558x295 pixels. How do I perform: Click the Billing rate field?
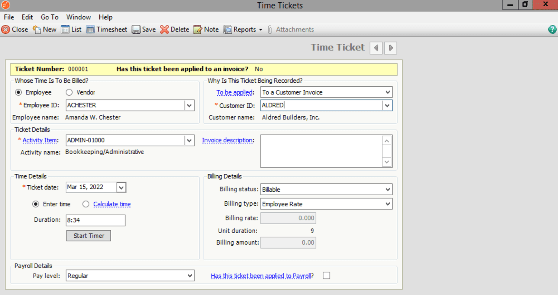pyautogui.click(x=288, y=218)
